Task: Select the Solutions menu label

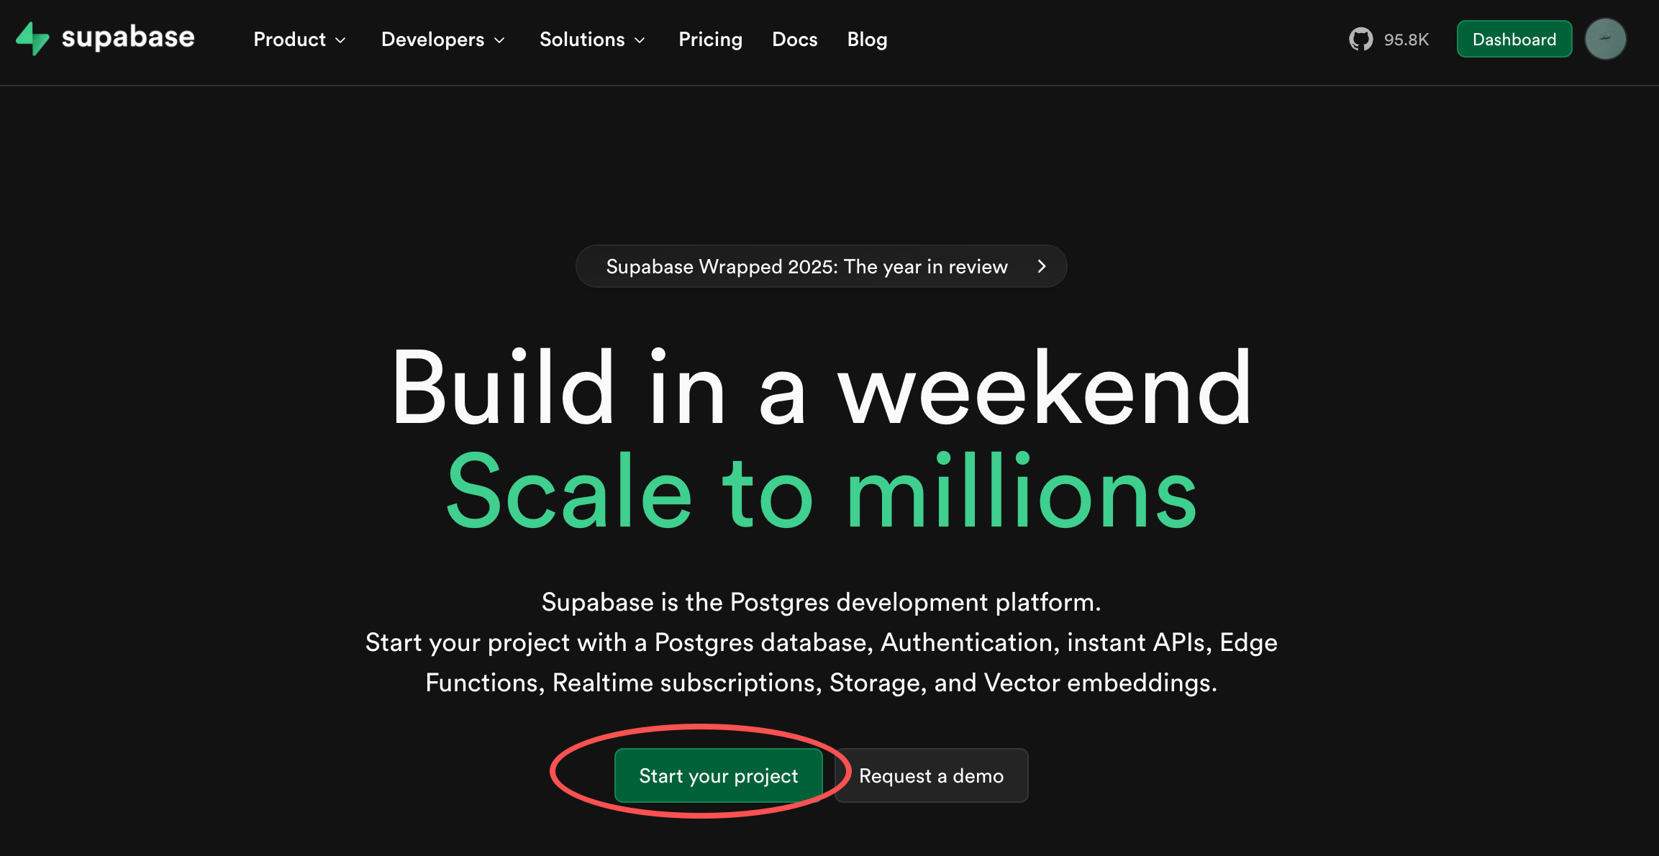Action: [x=582, y=40]
